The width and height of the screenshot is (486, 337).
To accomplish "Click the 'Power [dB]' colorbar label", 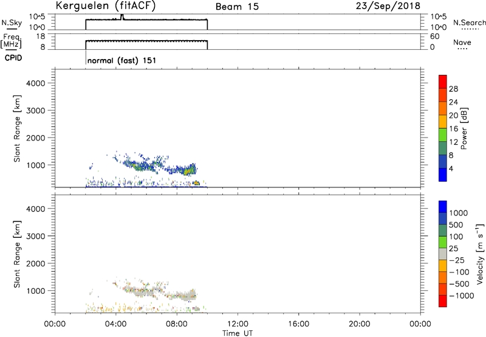I will click(x=464, y=128).
